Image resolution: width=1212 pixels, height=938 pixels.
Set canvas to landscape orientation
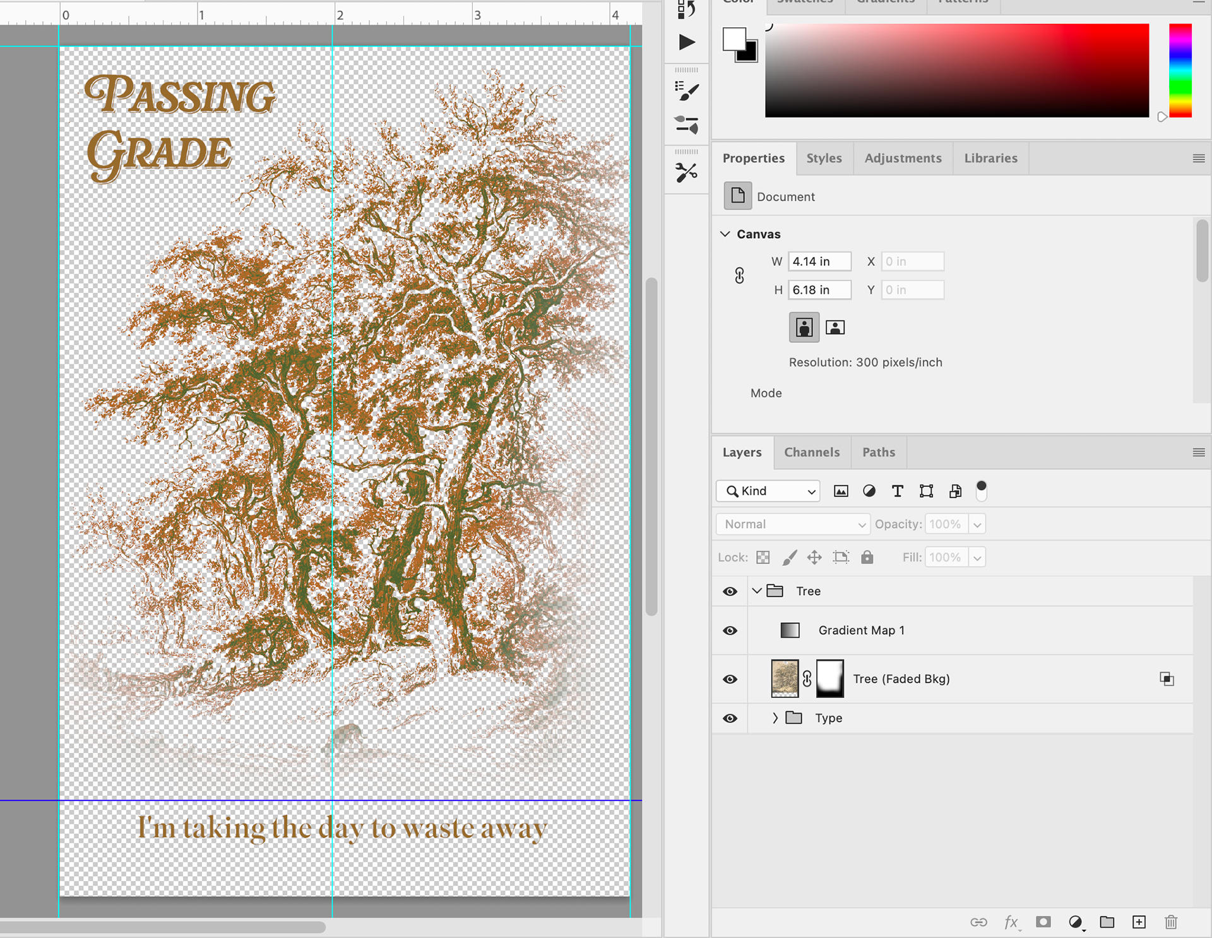pos(835,327)
